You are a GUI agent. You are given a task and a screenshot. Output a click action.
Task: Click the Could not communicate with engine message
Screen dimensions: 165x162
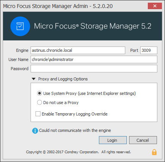tap(75, 130)
